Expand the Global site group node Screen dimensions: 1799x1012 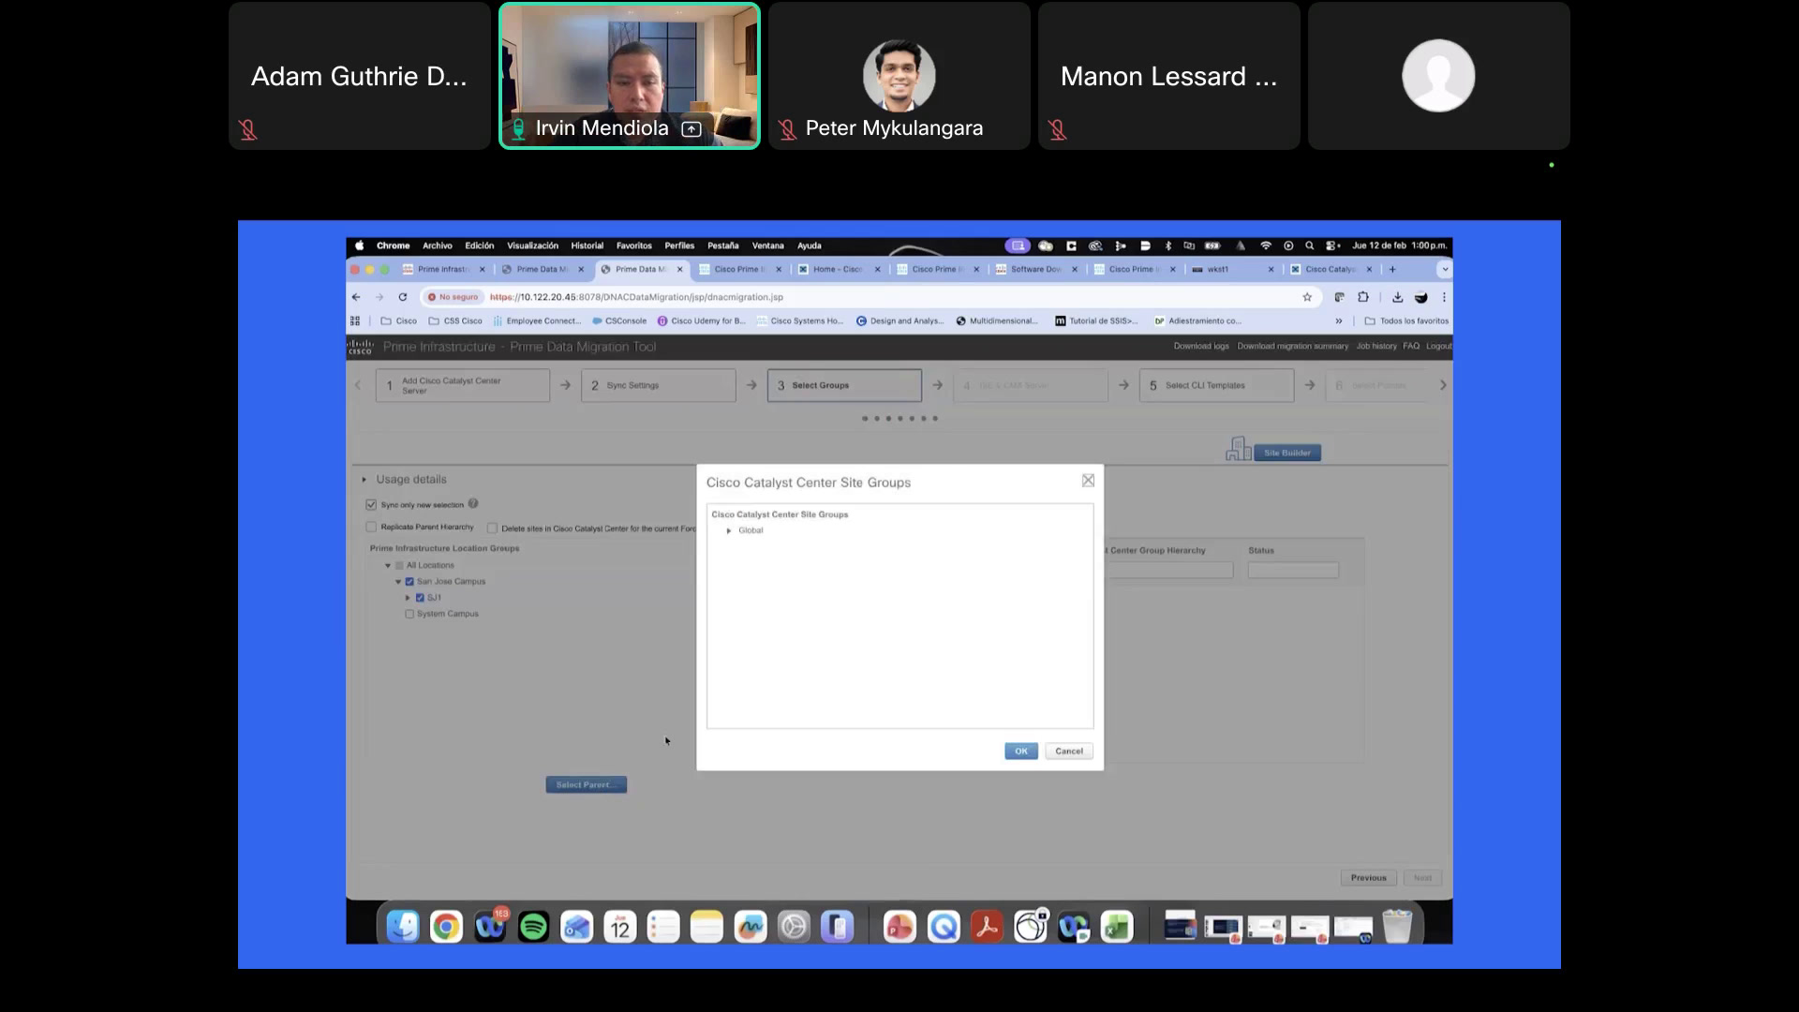(729, 531)
